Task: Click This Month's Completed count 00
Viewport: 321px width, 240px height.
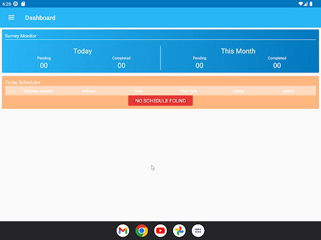Action: coord(277,66)
